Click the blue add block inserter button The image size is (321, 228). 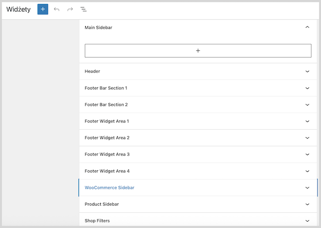(x=43, y=9)
